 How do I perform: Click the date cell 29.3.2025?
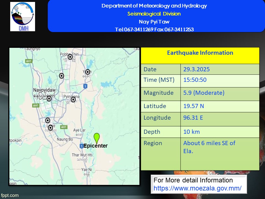pos(196,69)
